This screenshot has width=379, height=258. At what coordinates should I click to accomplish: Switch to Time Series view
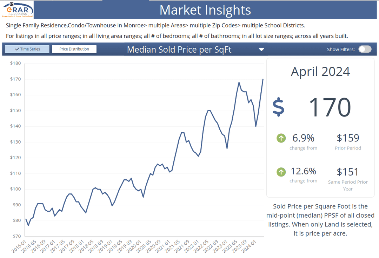[x=27, y=49]
